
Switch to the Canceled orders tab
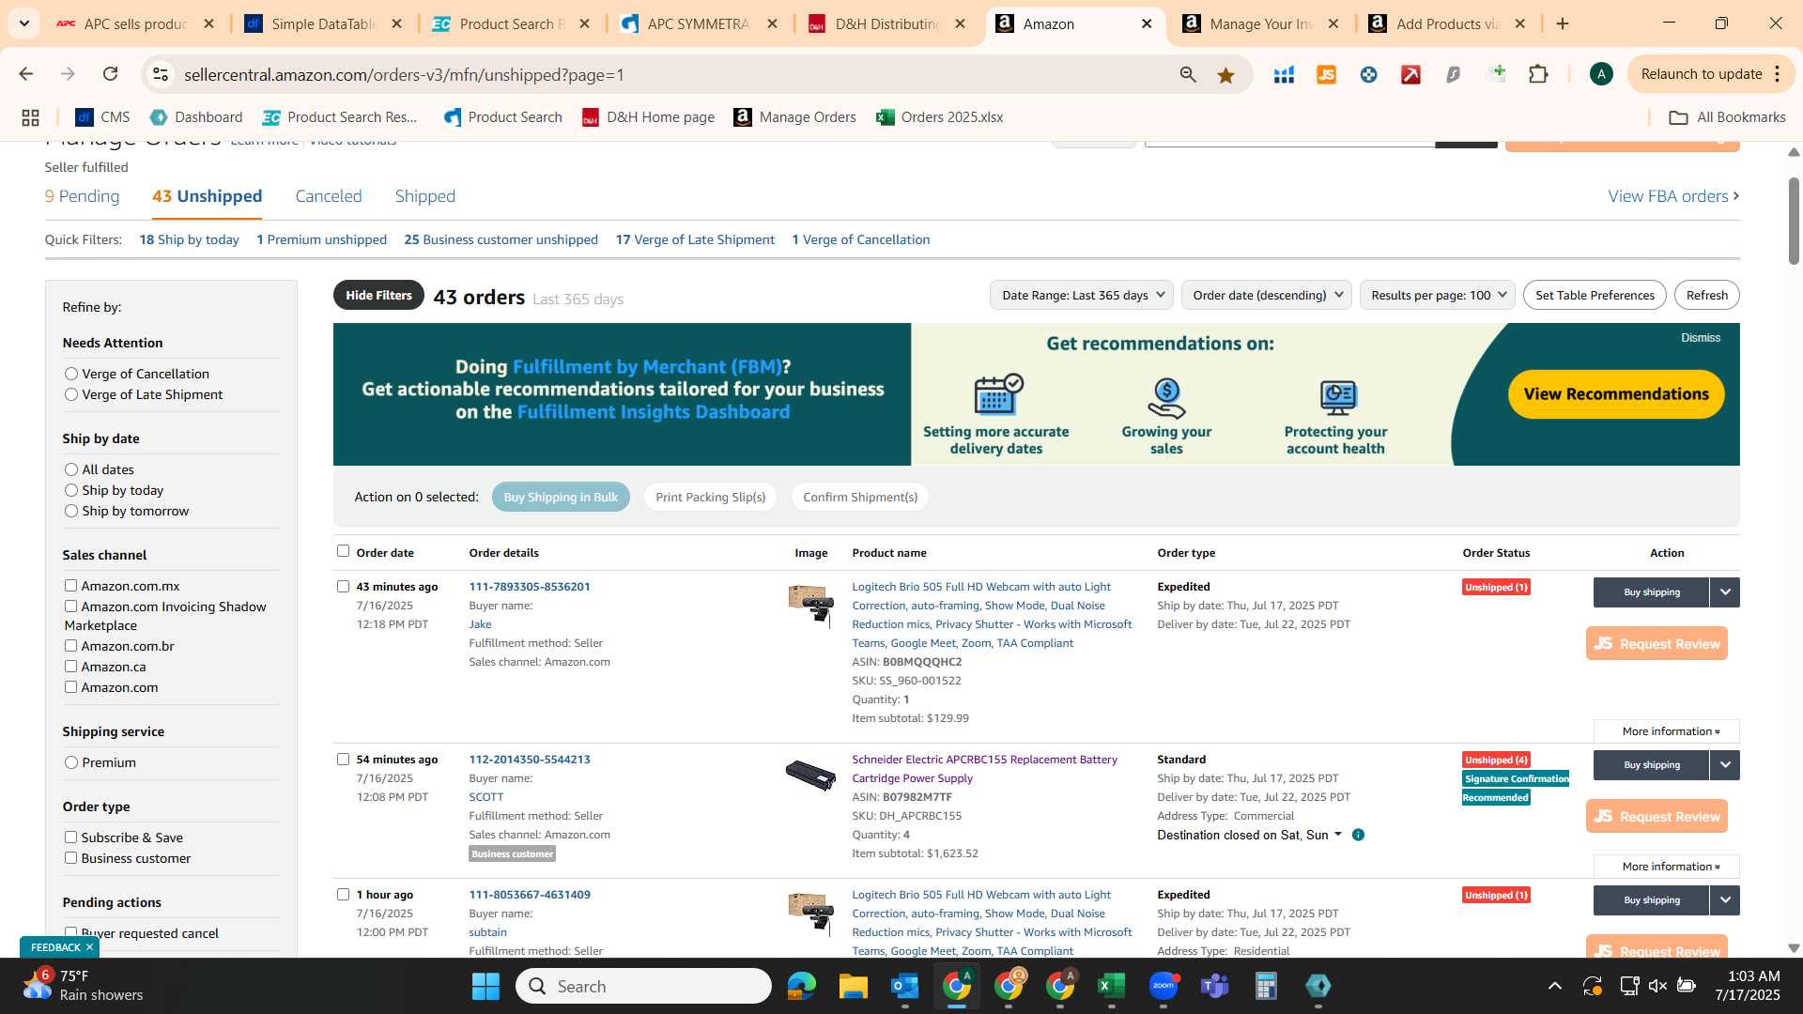pyautogui.click(x=329, y=196)
